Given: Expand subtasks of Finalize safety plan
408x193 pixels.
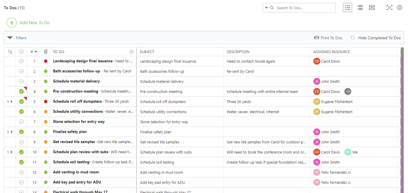Looking at the screenshot, I should point(12,132).
